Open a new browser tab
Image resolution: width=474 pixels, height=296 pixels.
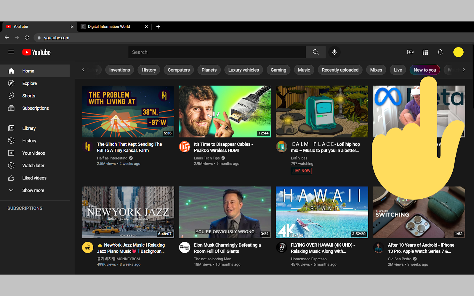tap(158, 27)
